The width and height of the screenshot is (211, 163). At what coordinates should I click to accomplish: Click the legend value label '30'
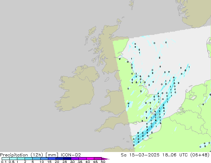coord(72,162)
